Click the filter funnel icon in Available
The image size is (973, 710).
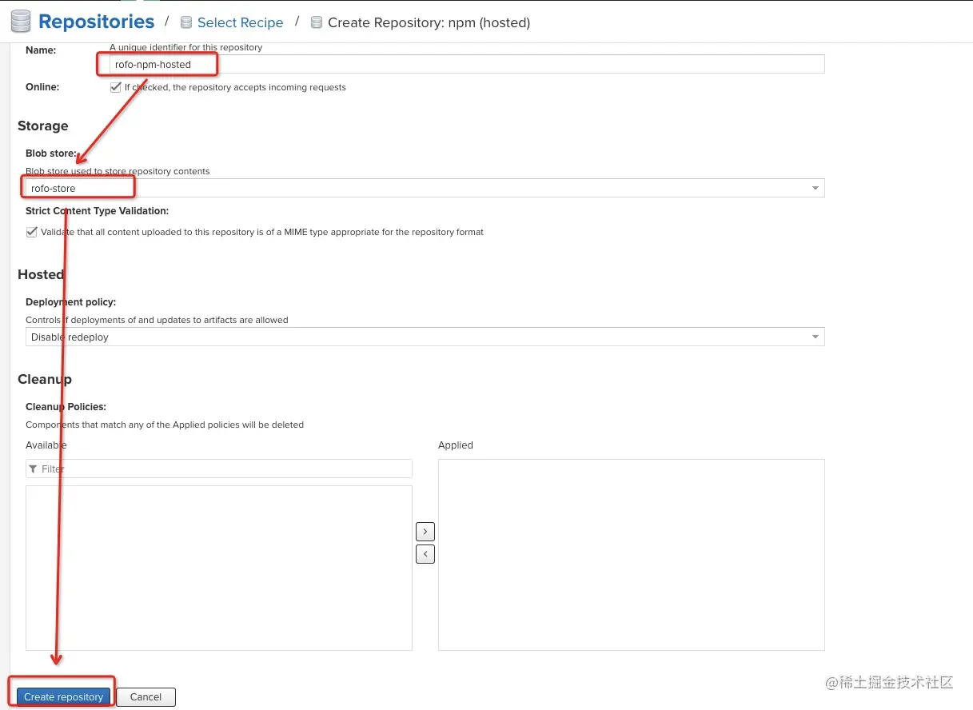33,469
